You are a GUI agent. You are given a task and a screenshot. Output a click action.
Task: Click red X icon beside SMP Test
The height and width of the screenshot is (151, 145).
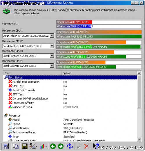point(10,86)
